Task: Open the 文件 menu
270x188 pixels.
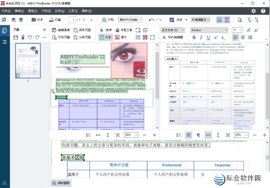Action: (x=6, y=11)
